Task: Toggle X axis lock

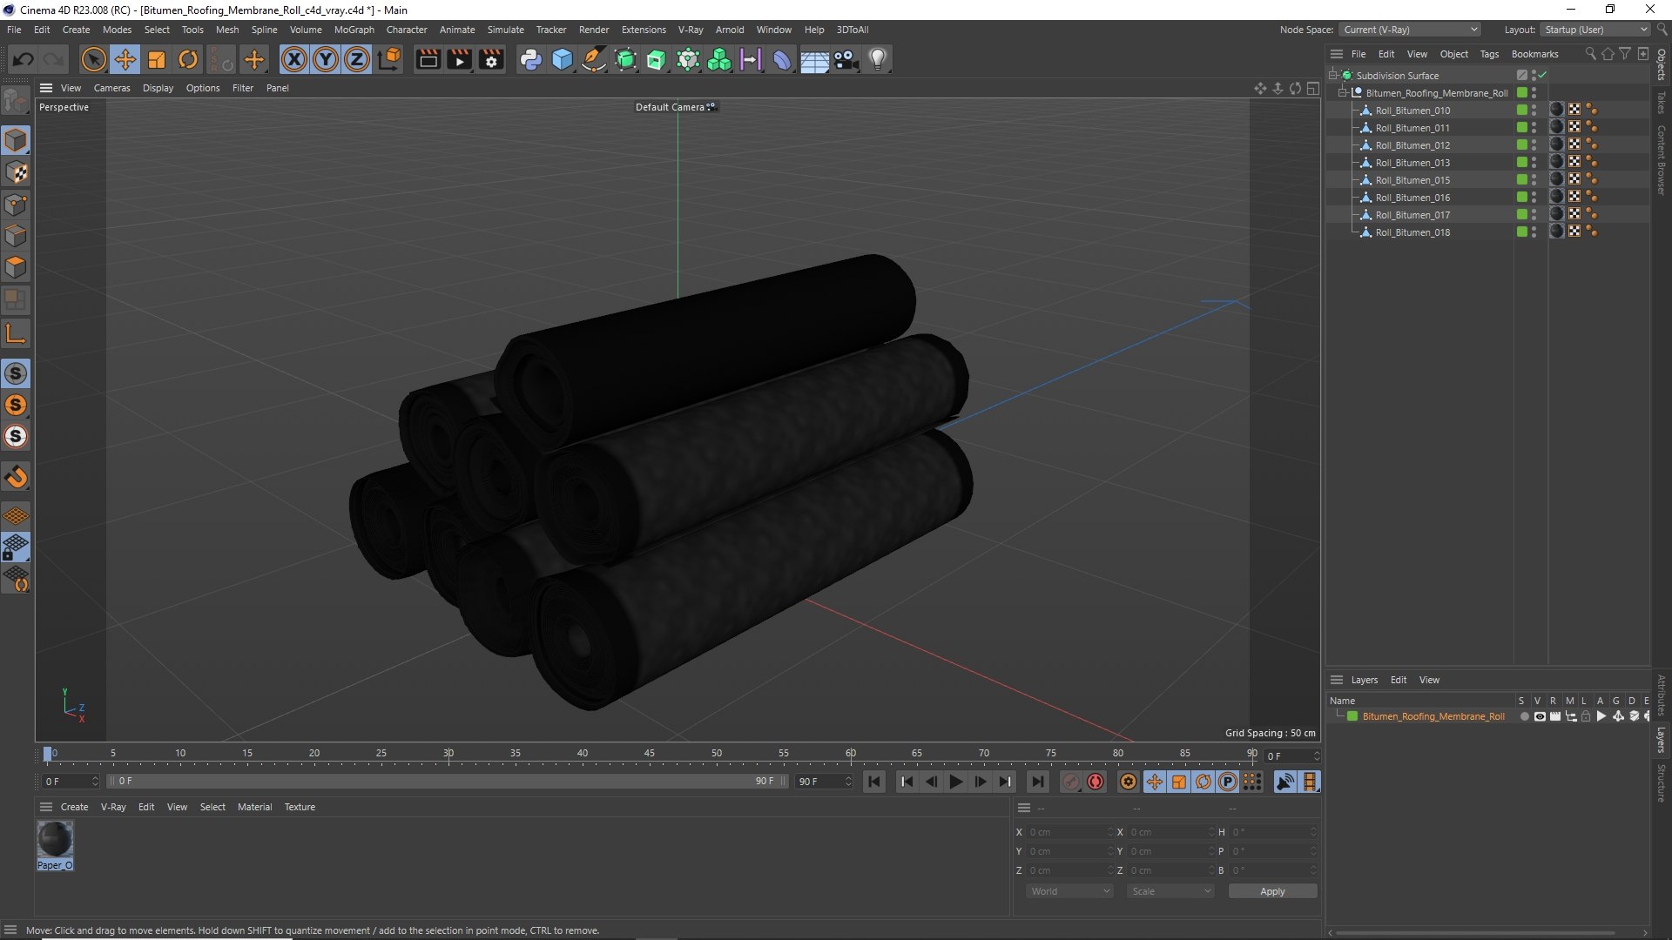Action: (294, 59)
